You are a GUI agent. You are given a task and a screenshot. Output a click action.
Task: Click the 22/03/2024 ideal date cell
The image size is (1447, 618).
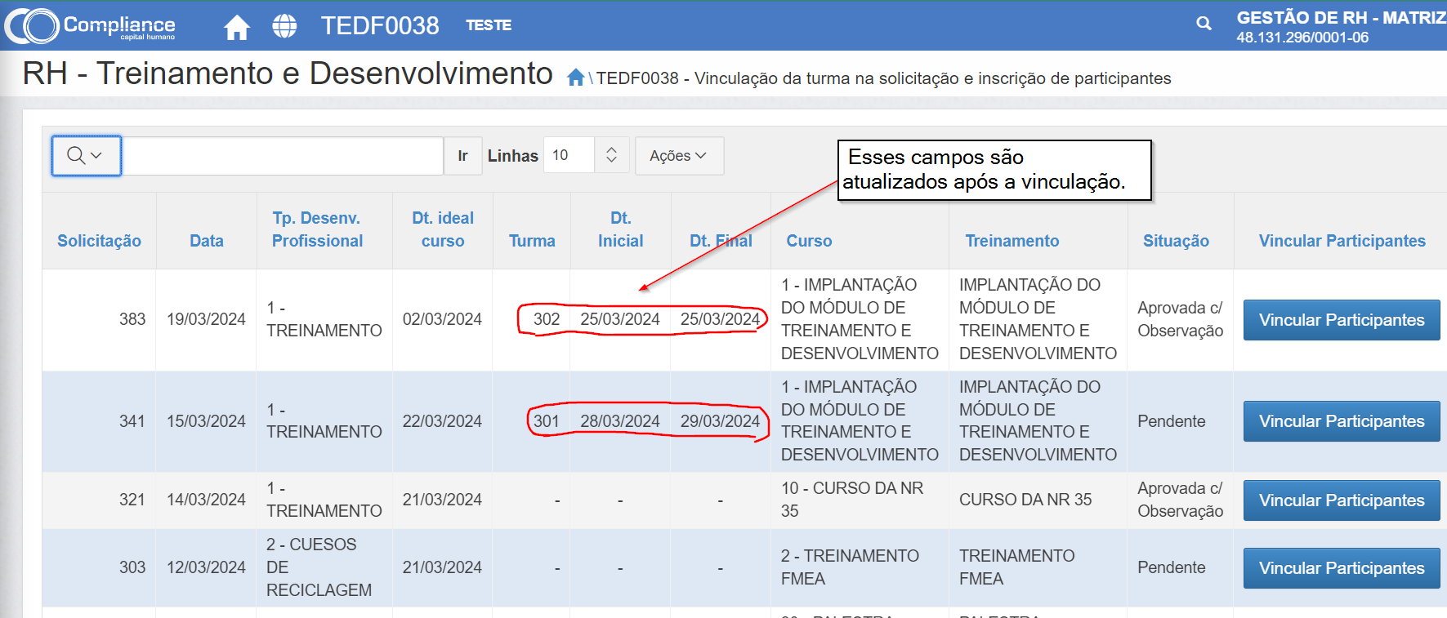(442, 421)
